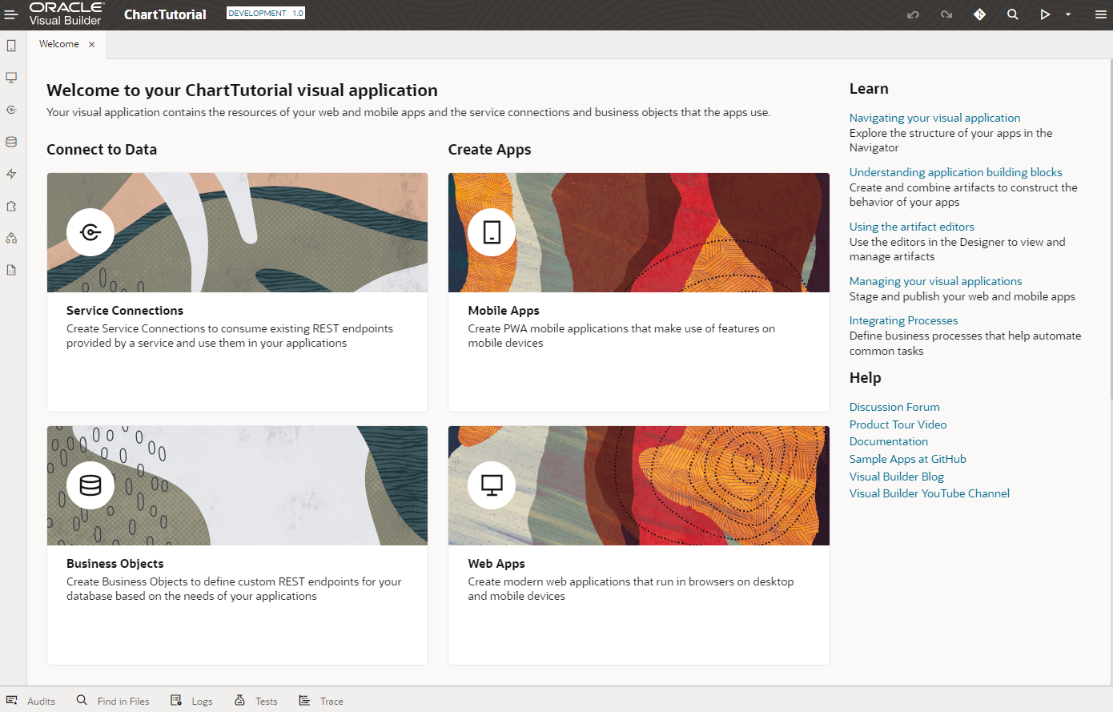This screenshot has width=1113, height=712.
Task: Open the Business Objects navigator icon in sidebar
Action: click(x=11, y=142)
